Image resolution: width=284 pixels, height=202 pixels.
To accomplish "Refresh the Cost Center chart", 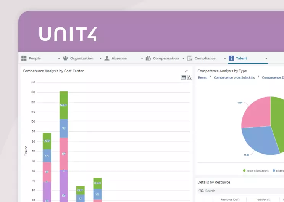I will pyautogui.click(x=189, y=77).
